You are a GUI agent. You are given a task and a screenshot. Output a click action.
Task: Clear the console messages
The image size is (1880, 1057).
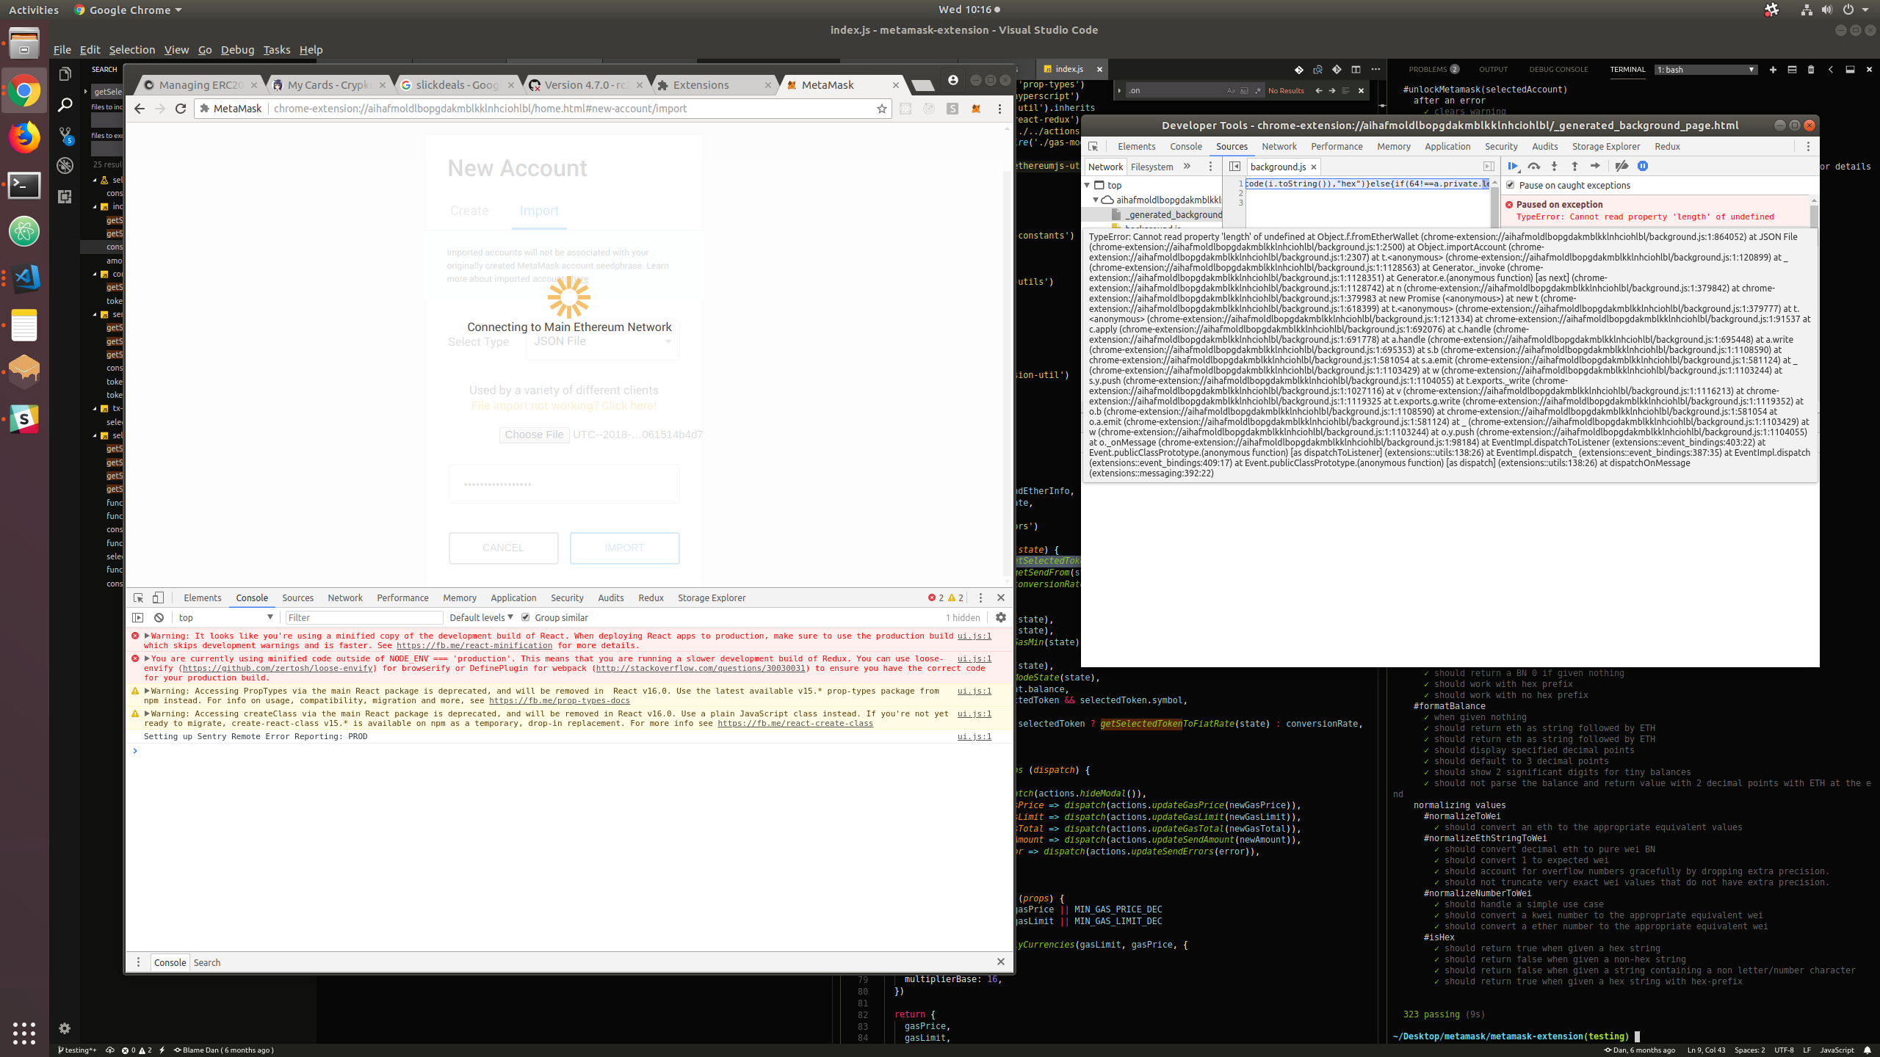159,617
